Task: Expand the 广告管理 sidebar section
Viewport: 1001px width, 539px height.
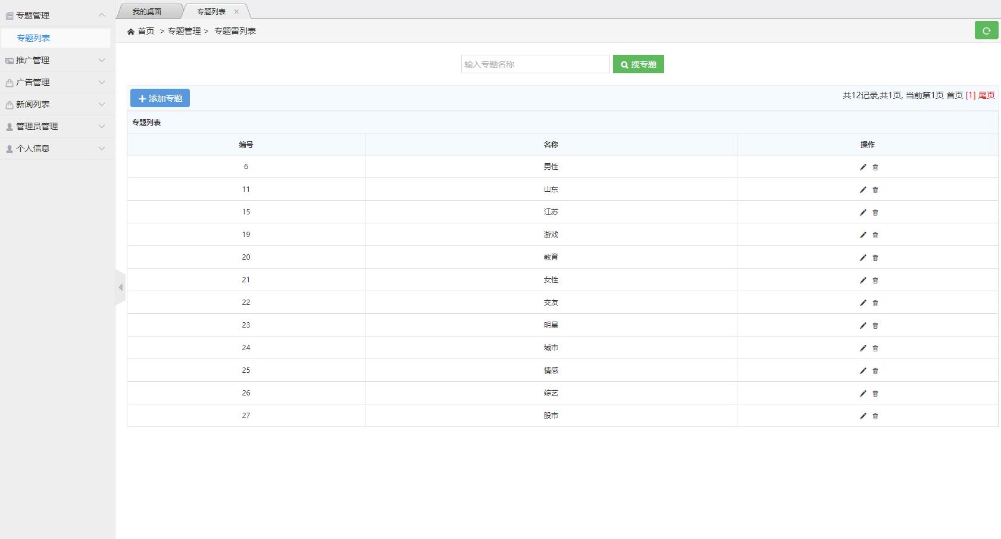Action: tap(57, 82)
